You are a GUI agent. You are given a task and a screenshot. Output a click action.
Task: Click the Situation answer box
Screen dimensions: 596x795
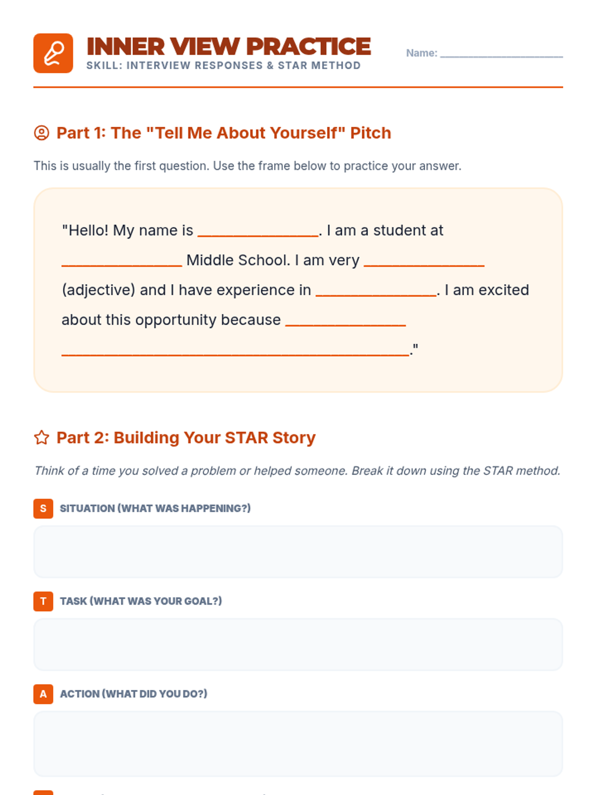tap(298, 552)
